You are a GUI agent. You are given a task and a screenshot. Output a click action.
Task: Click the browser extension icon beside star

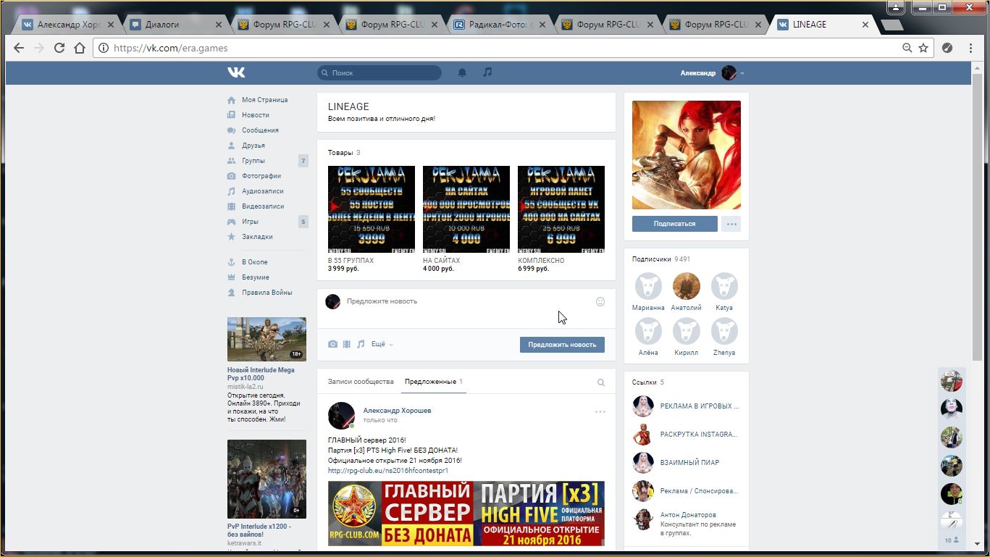point(947,48)
